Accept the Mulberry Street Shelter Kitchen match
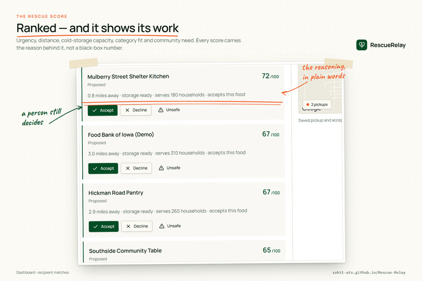Viewport: 422px width, 281px height. [103, 110]
